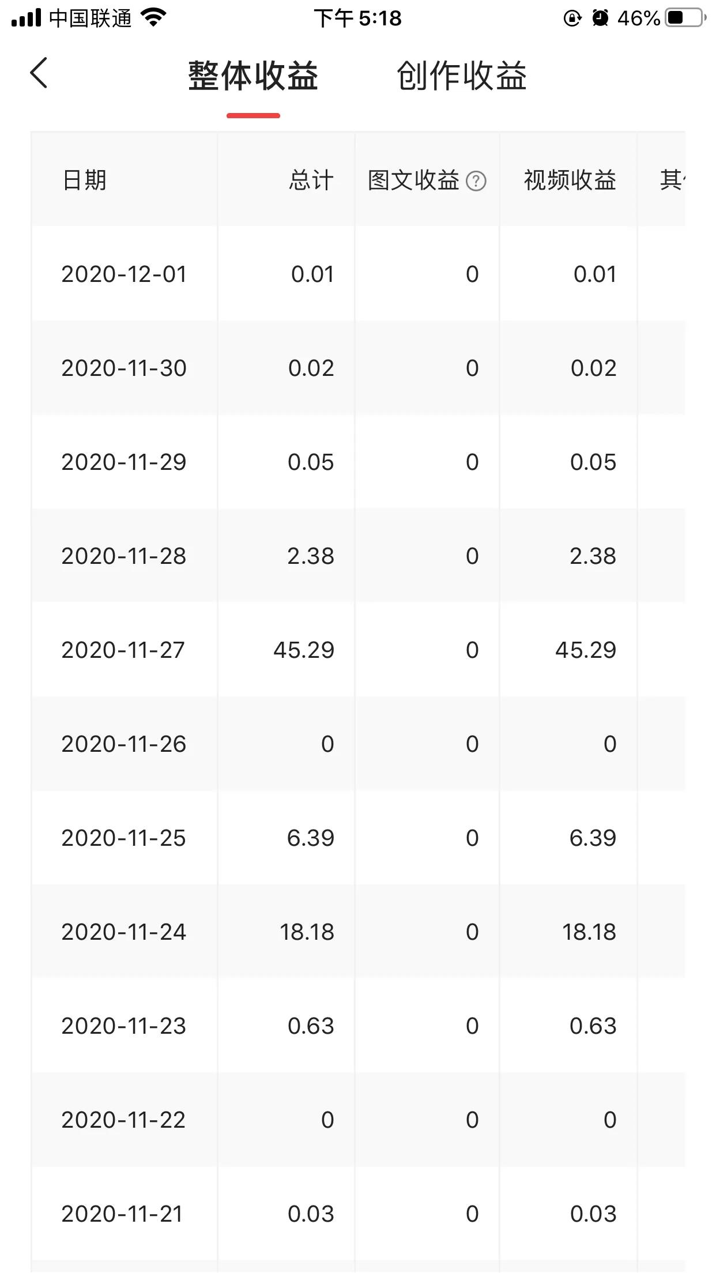Select the 2020-11-27 date row
The height and width of the screenshot is (1273, 716).
[x=123, y=650]
